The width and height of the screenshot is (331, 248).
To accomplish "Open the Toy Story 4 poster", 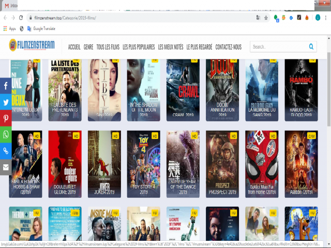I will click(x=144, y=164).
